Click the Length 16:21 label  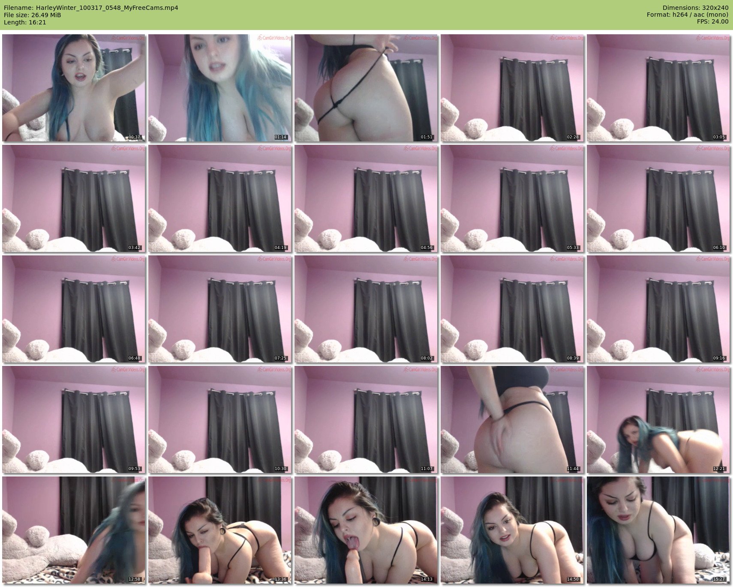coord(25,22)
